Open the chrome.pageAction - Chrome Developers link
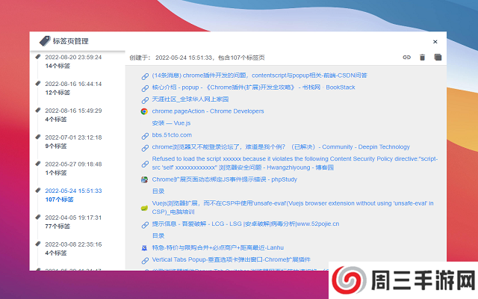 pyautogui.click(x=208, y=111)
